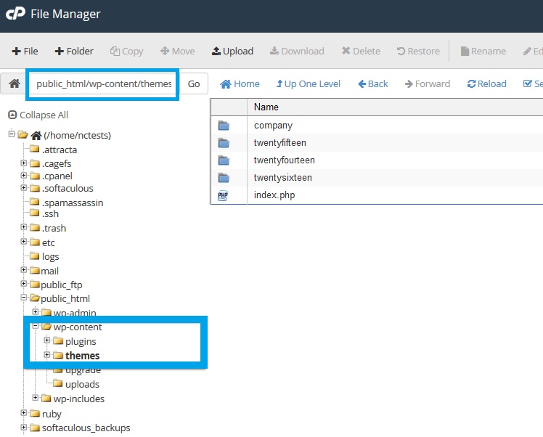The height and width of the screenshot is (437, 543).
Task: Open the .attracta folder in tree
Action: 60,150
